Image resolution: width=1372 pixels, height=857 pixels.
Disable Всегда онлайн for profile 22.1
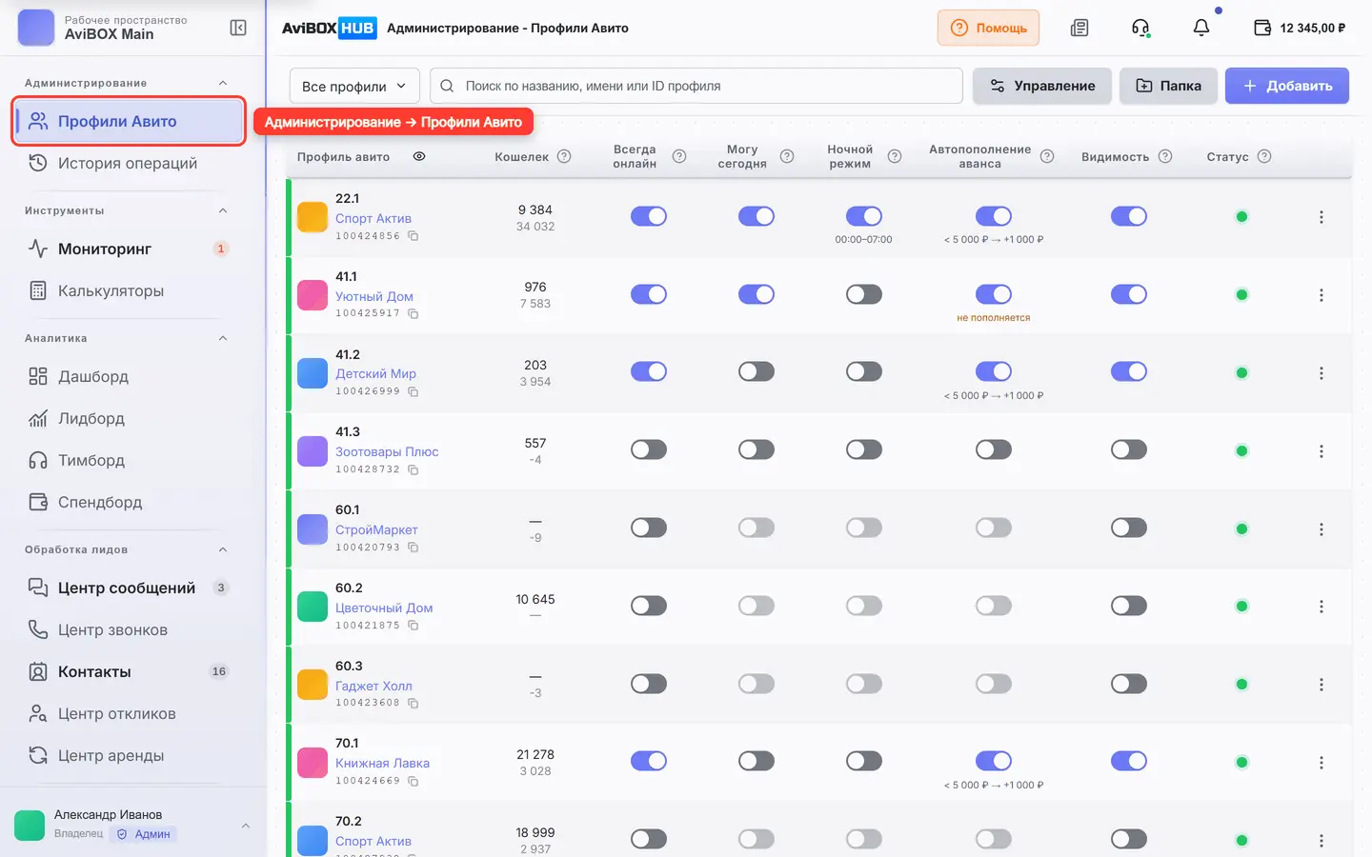pyautogui.click(x=649, y=216)
